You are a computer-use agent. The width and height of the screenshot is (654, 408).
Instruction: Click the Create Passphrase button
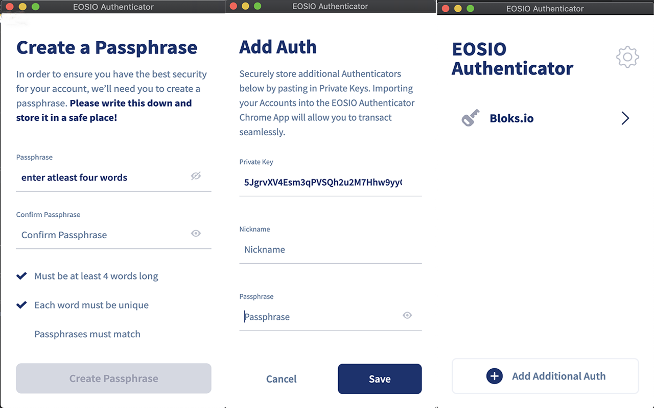[113, 378]
